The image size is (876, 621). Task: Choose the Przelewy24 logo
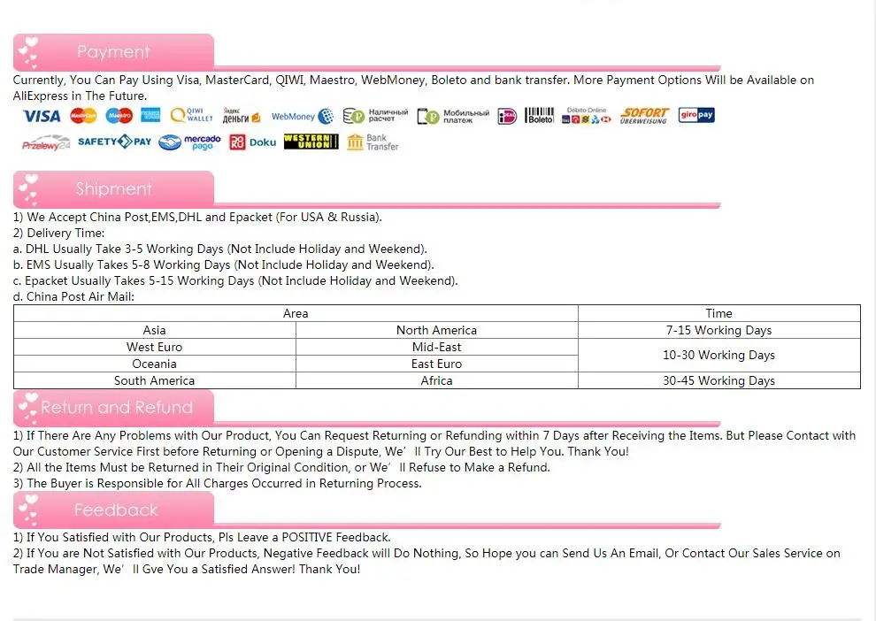[x=46, y=143]
